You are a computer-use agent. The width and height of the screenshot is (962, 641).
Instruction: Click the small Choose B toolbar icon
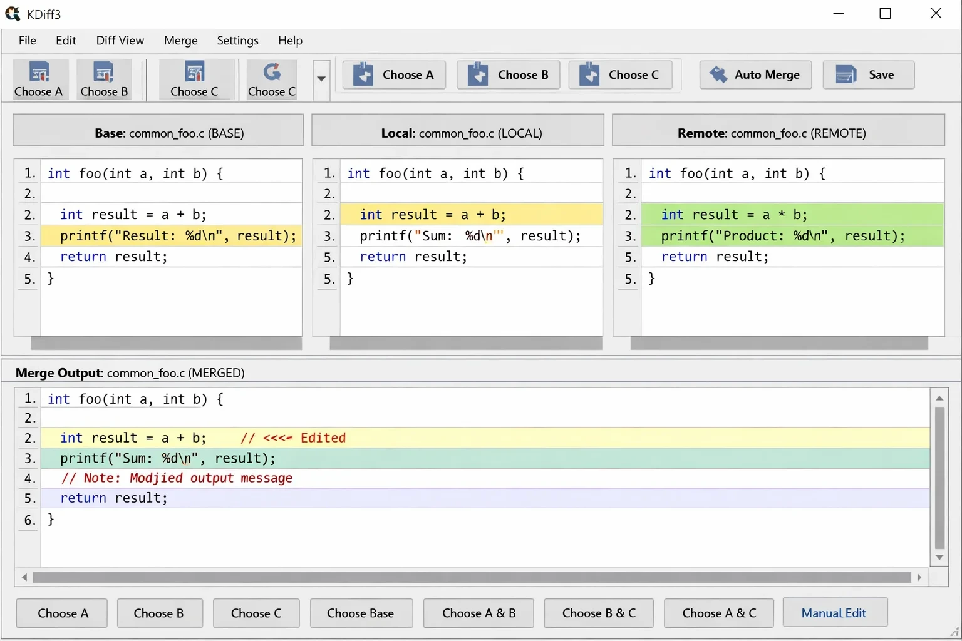pyautogui.click(x=104, y=79)
